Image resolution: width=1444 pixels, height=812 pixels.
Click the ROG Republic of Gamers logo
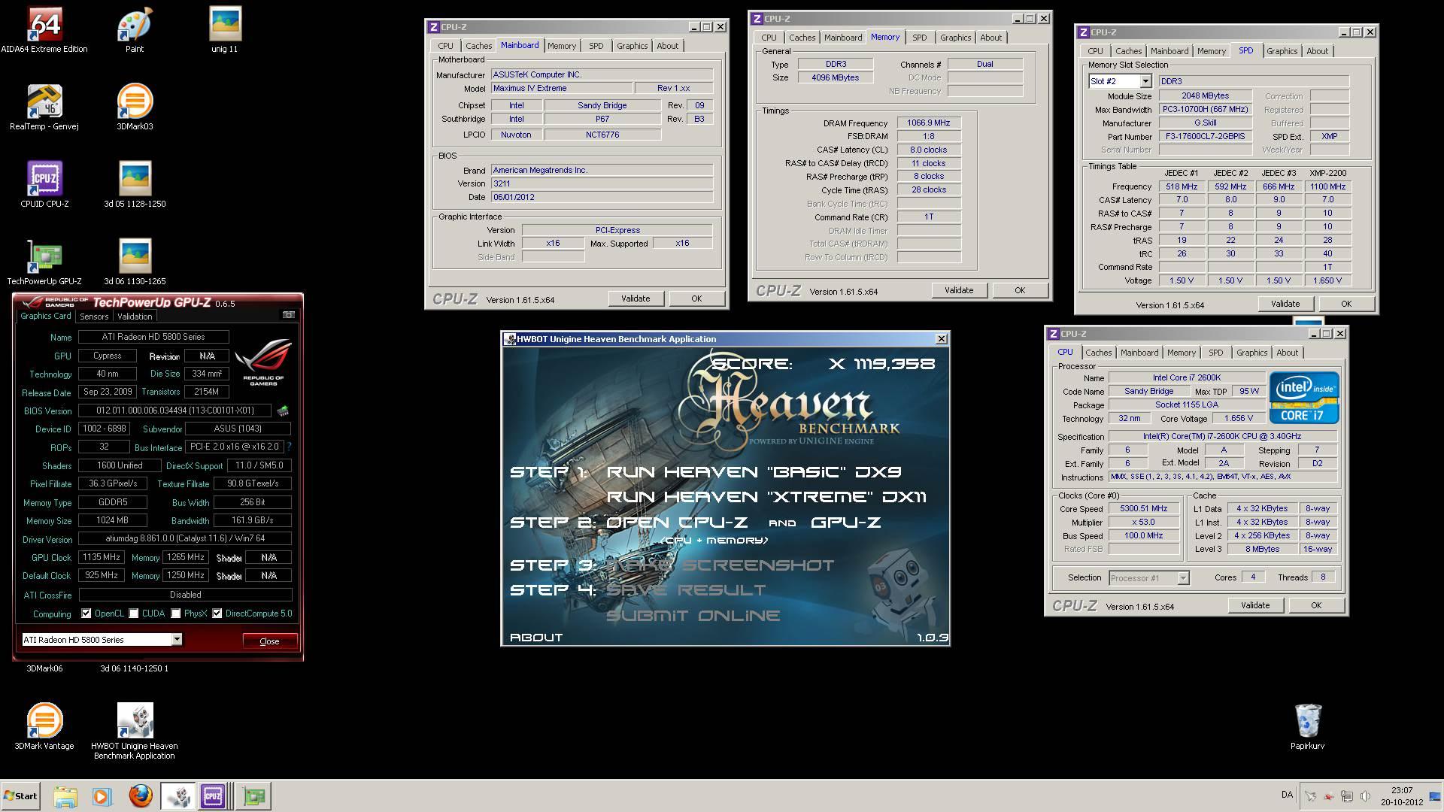[x=263, y=363]
